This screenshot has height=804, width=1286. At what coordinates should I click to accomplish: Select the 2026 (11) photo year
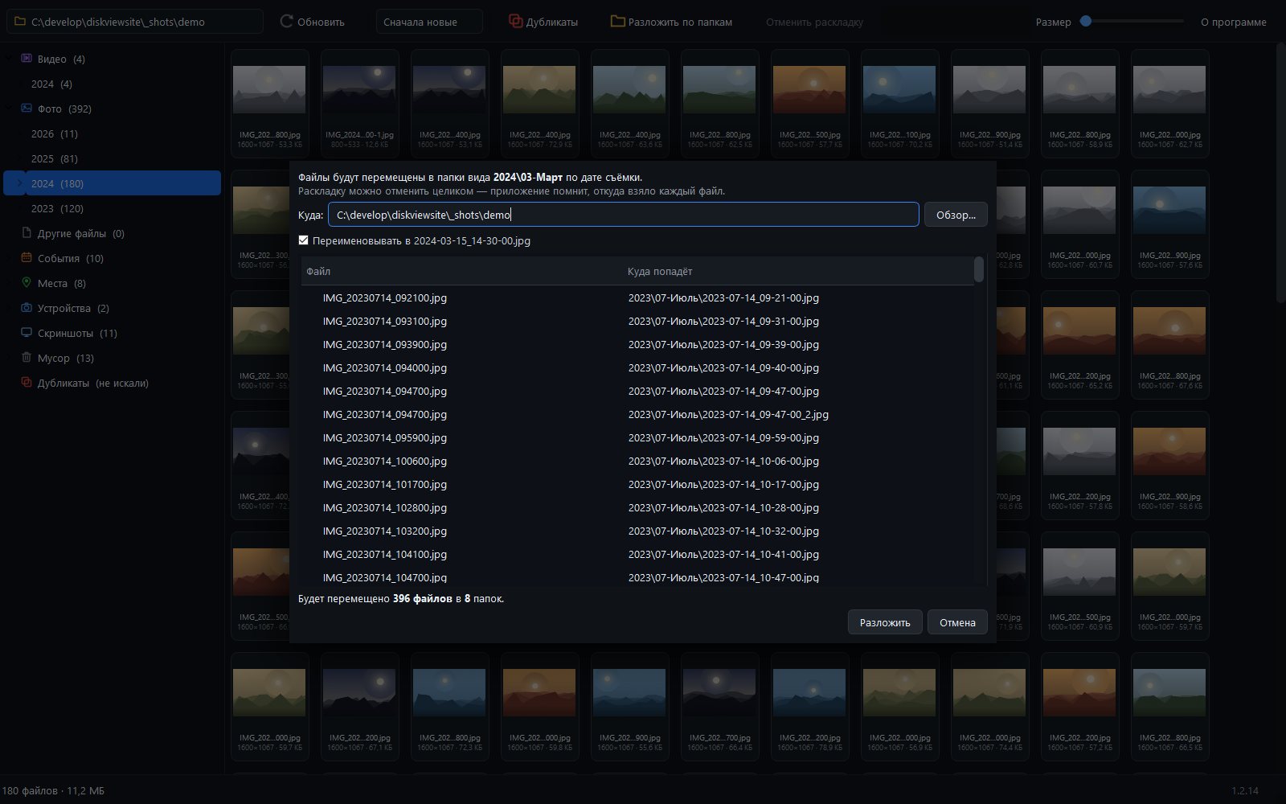coord(54,133)
